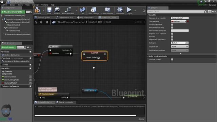Open Compile options dropdown arrow
This screenshot has width=217, height=122.
tap(43, 11)
